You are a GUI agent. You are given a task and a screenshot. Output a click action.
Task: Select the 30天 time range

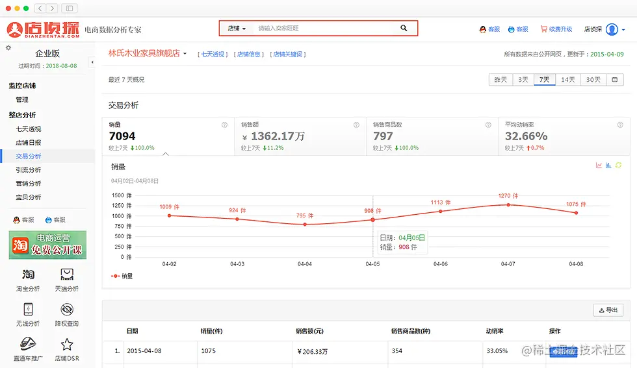coord(593,80)
